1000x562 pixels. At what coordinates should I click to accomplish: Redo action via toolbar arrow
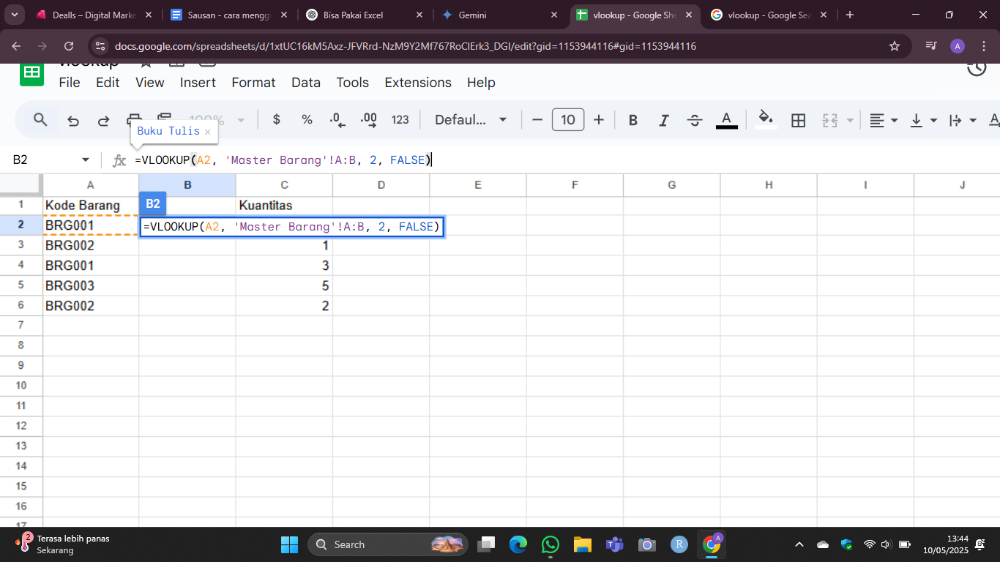[104, 120]
